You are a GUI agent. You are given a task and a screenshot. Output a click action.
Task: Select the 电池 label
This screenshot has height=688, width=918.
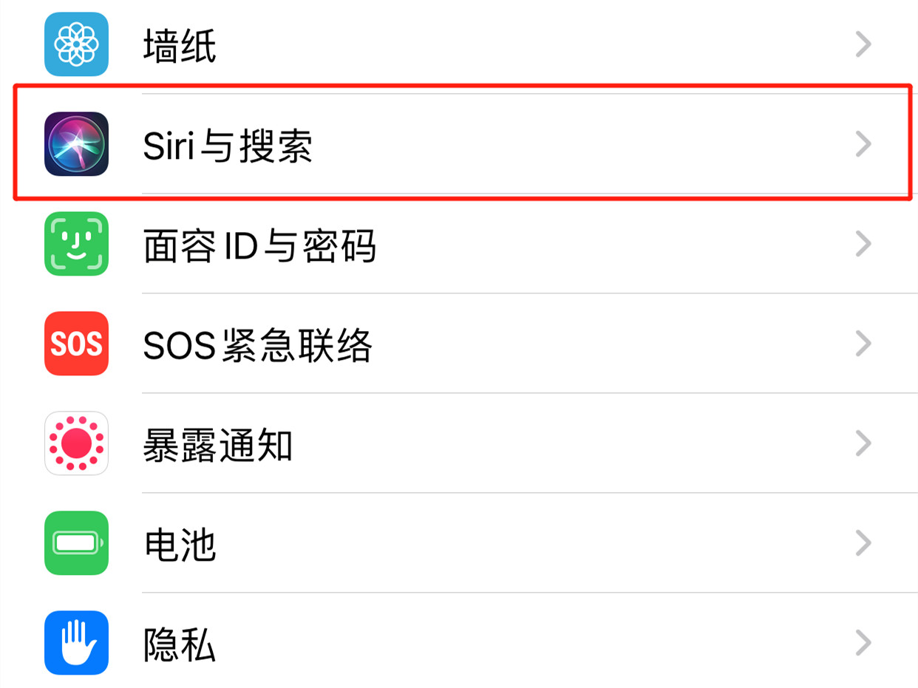click(179, 544)
